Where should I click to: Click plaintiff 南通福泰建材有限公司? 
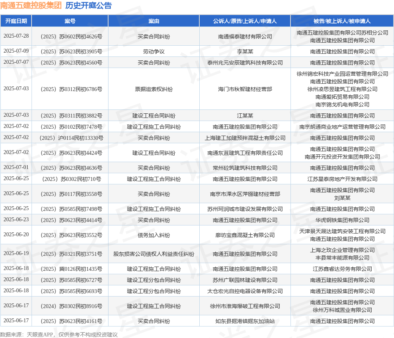[x=245, y=36]
